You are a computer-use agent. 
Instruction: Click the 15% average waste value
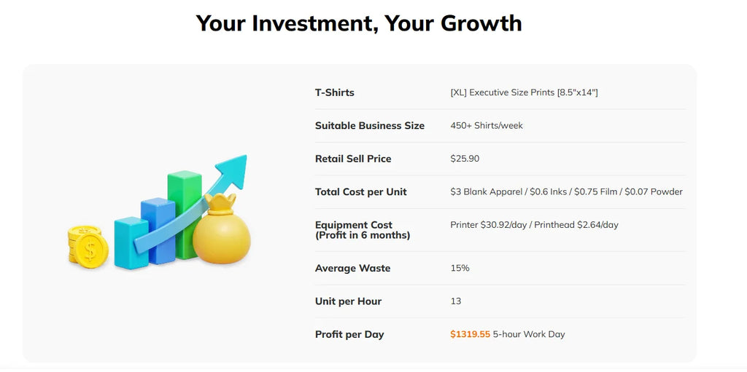pos(460,268)
